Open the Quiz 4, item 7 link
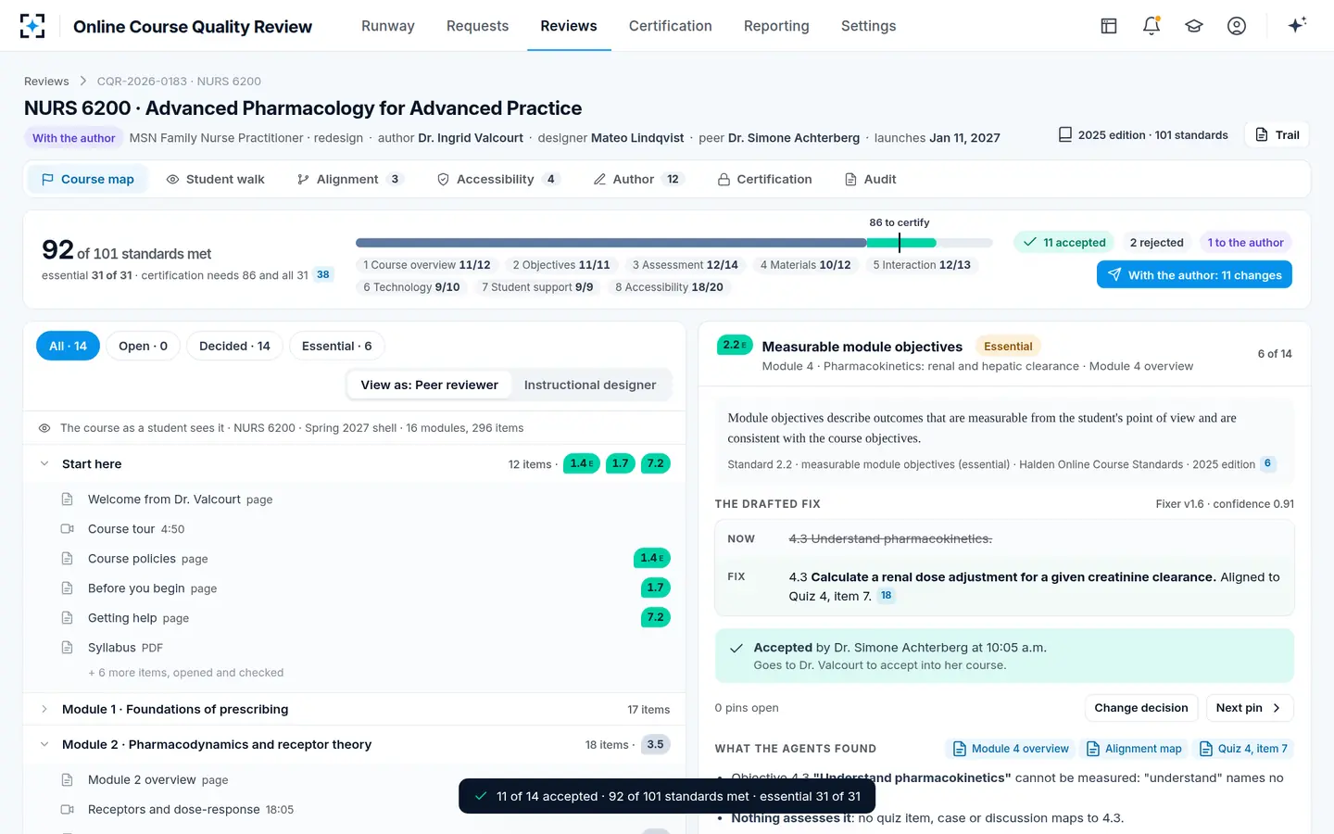The width and height of the screenshot is (1334, 834). (x=1243, y=749)
